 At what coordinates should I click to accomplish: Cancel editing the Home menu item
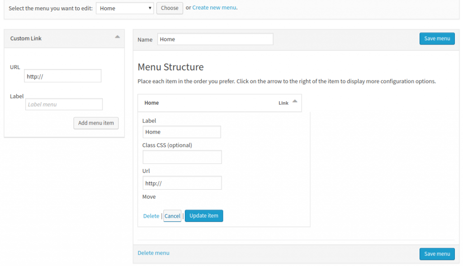tap(172, 216)
